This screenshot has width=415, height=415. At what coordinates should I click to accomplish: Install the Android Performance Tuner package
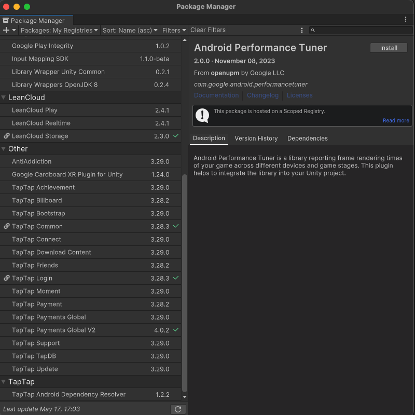click(388, 47)
